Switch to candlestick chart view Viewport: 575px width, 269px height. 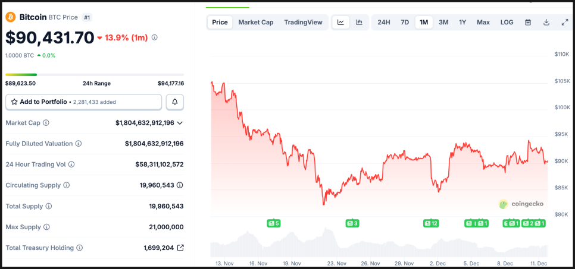(359, 23)
